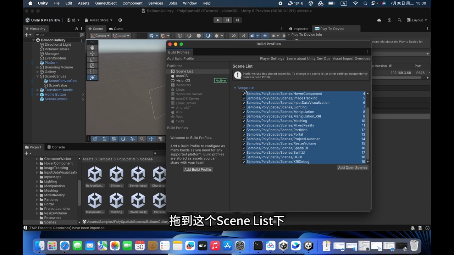Screen dimensions: 454x255
Task: Uncheck the Portal scene checkbox
Action: (244, 135)
